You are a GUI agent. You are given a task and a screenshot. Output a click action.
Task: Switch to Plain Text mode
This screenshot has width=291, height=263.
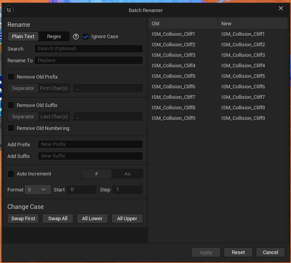coord(23,37)
